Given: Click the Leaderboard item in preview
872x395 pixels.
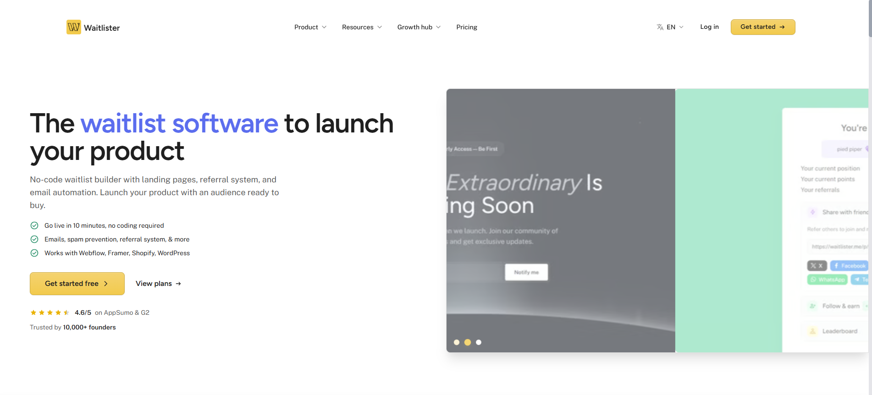Looking at the screenshot, I should [x=835, y=331].
